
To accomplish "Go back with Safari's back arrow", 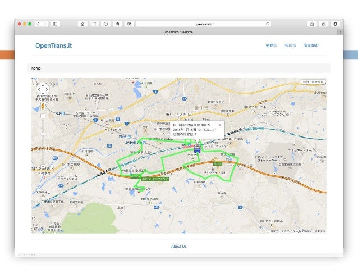I will (38, 24).
